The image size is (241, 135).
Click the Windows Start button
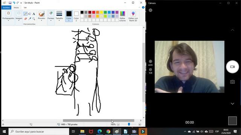[x=4, y=132]
